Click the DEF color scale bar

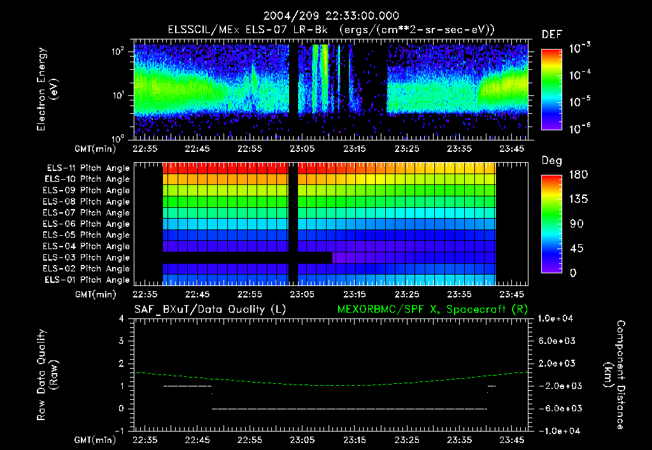tap(551, 90)
